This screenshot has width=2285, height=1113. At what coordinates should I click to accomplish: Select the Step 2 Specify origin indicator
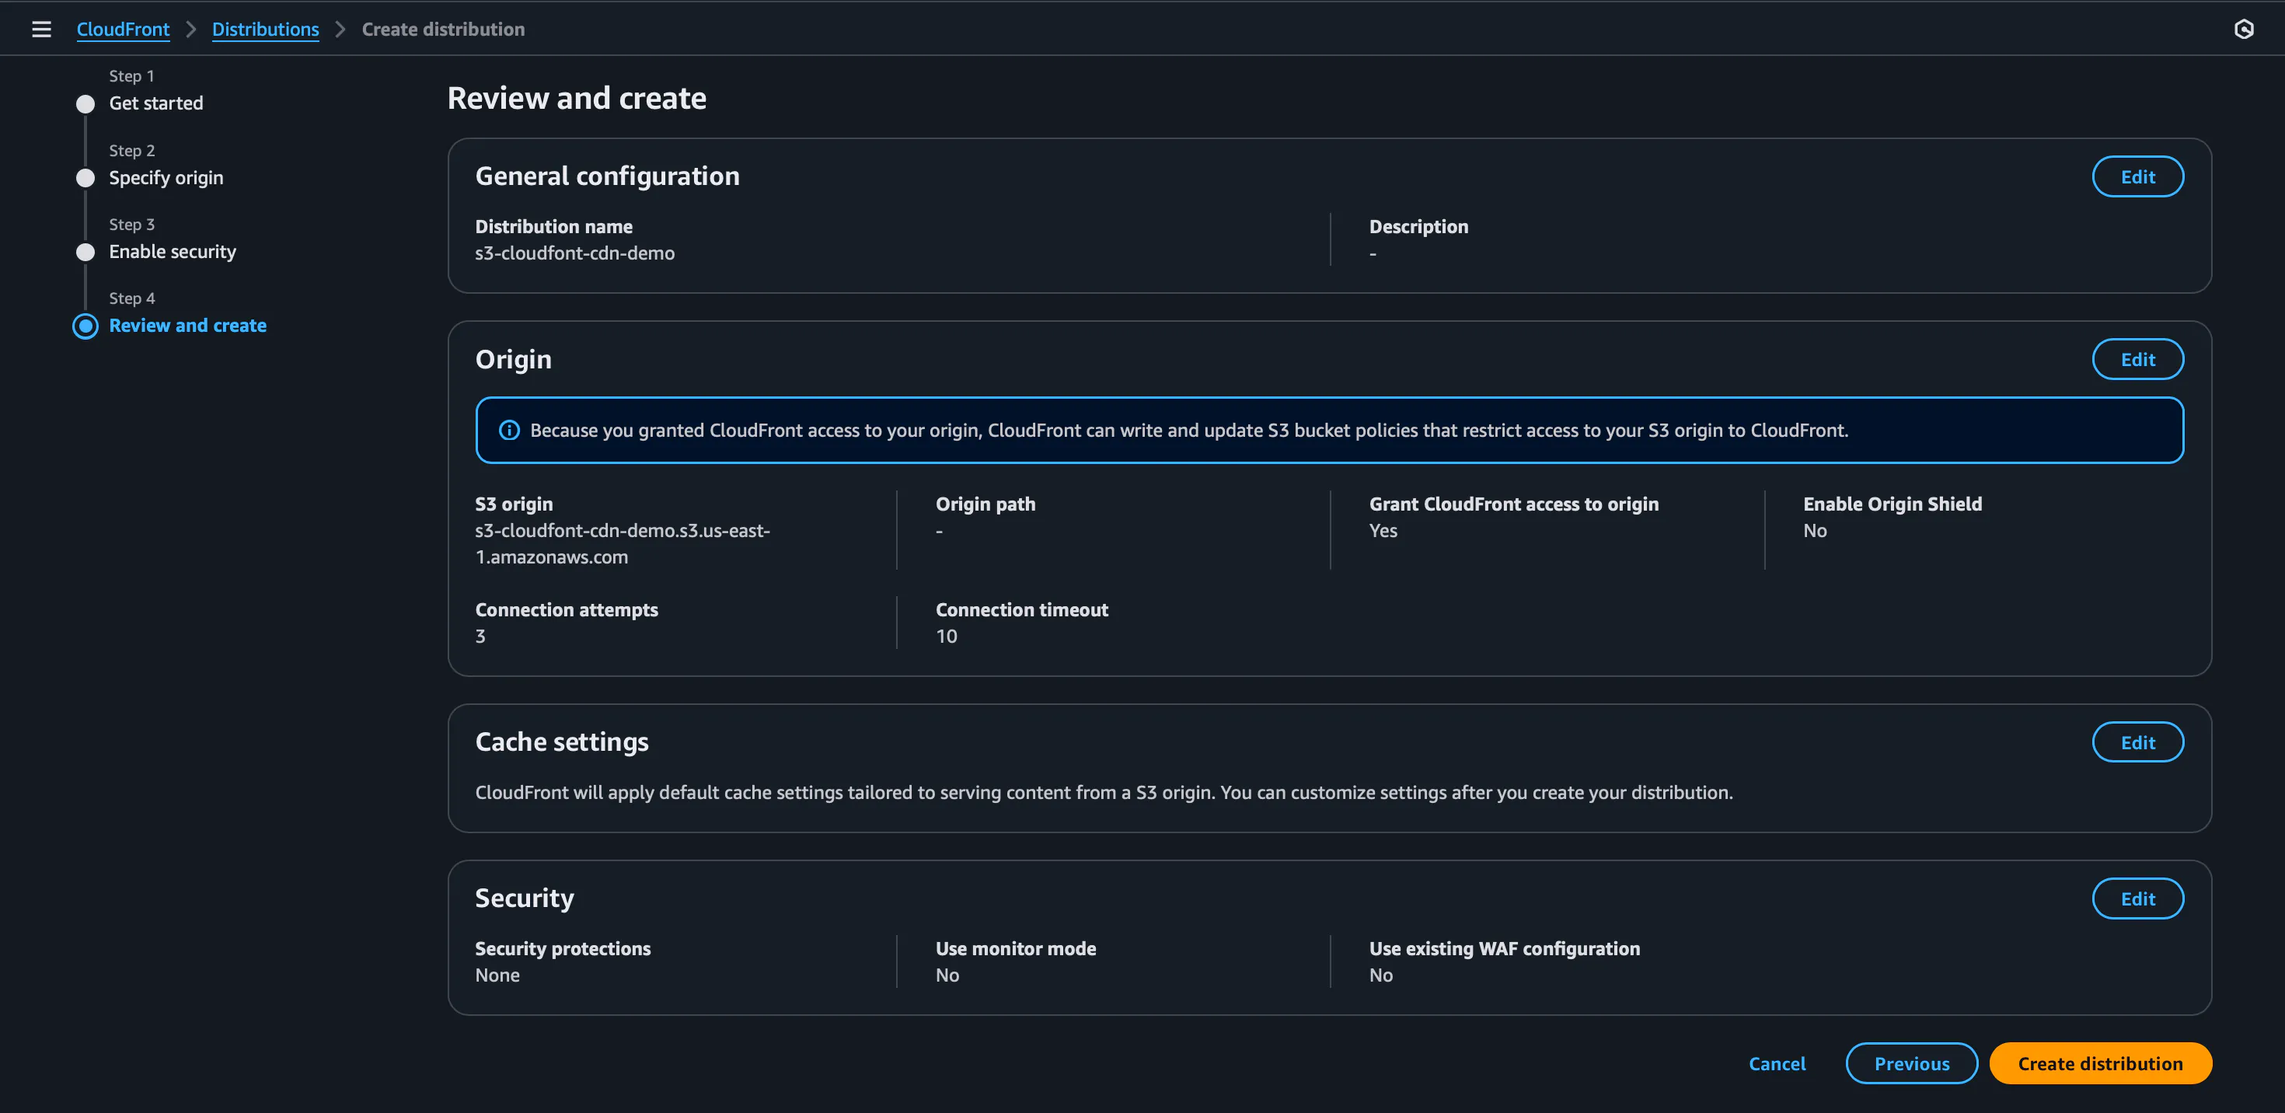(x=85, y=178)
